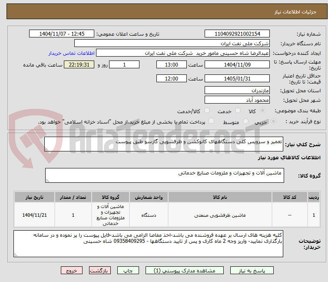
Task: Click the resize handle of the توضیحات خریدار textarea
Action: 16,255
